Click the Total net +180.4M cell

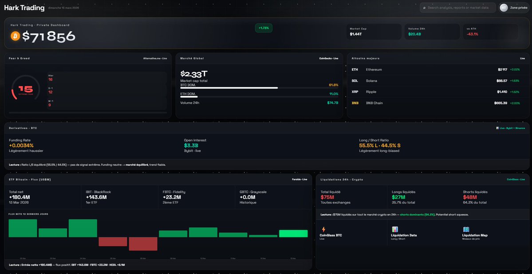coord(43,197)
